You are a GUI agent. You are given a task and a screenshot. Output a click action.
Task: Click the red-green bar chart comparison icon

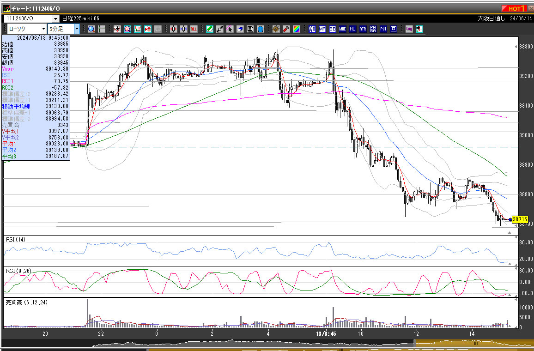click(x=138, y=29)
